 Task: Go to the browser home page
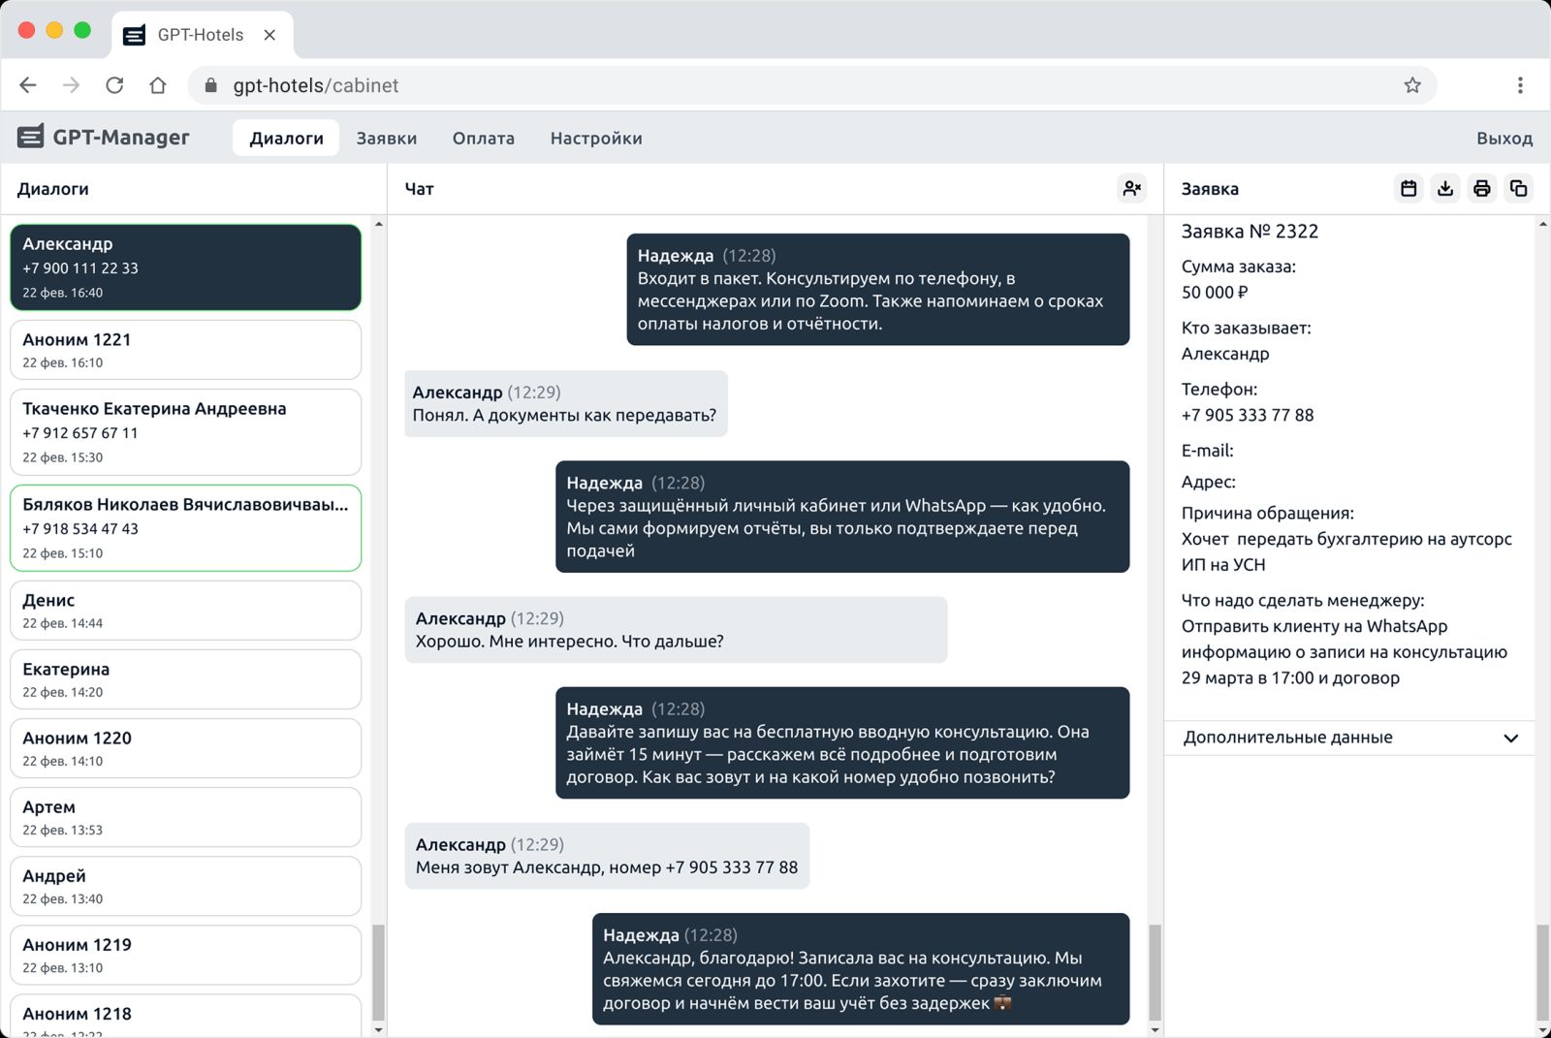158,85
